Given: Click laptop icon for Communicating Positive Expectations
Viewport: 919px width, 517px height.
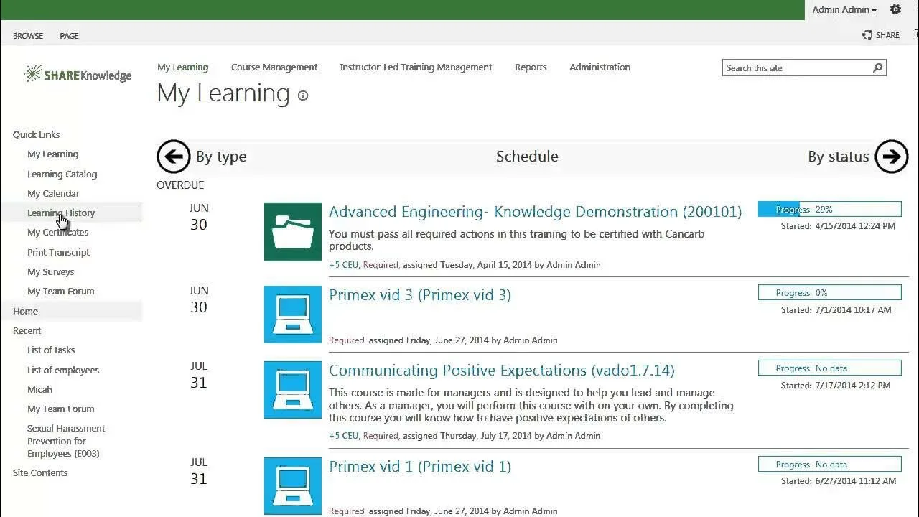Looking at the screenshot, I should click(292, 389).
